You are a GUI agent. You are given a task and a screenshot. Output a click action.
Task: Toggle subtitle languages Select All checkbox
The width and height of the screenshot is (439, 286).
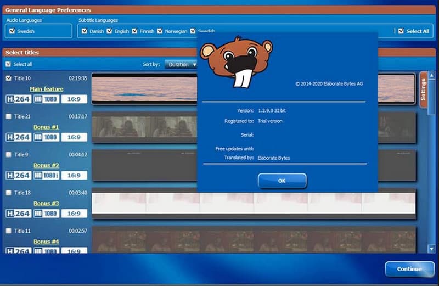point(401,31)
